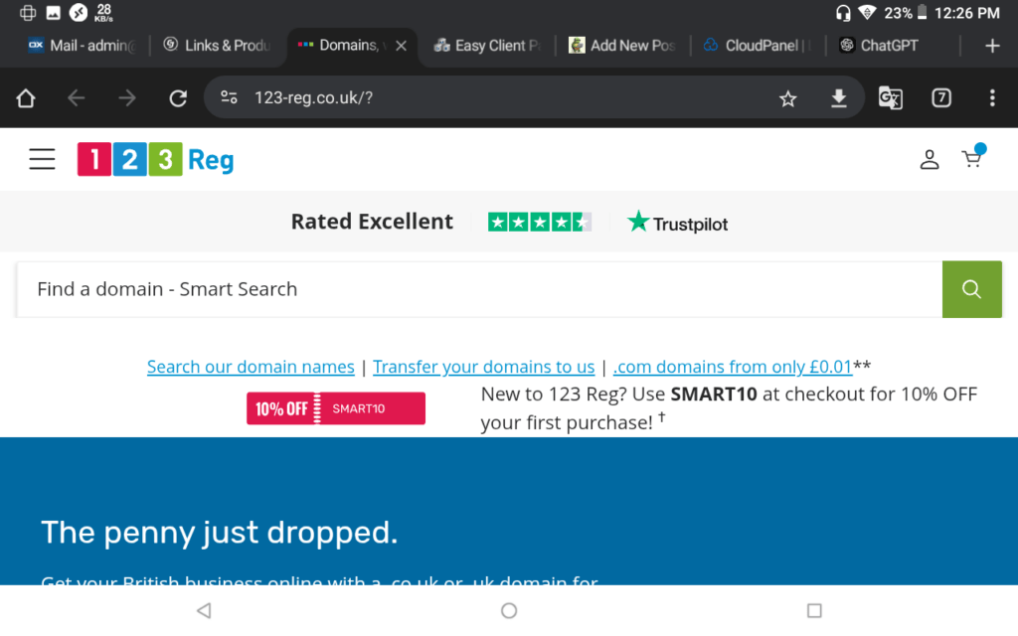Screen dimensions: 1018x636
Task: Open the hamburger navigation menu
Action: 42,159
